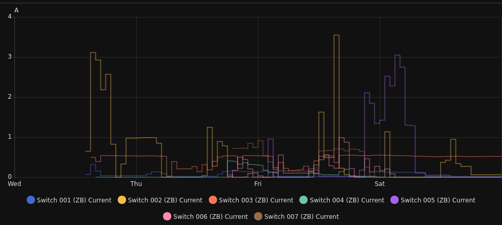
Task: Toggle the Switch 003 (ZB) Current label
Action: (x=256, y=200)
